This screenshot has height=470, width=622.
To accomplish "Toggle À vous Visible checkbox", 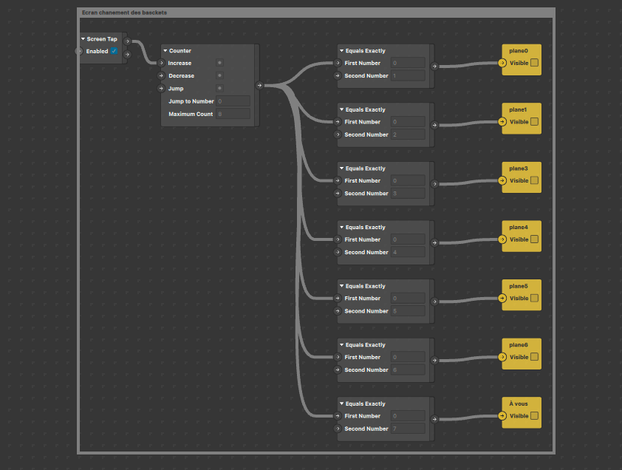I will click(534, 415).
